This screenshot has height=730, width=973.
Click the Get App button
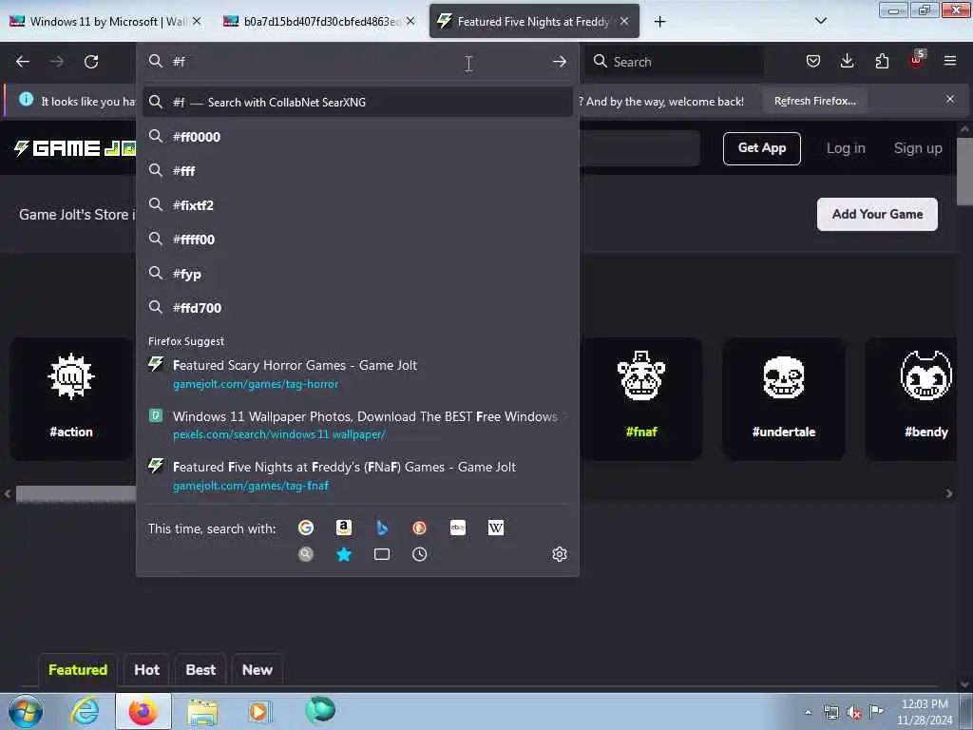761,148
